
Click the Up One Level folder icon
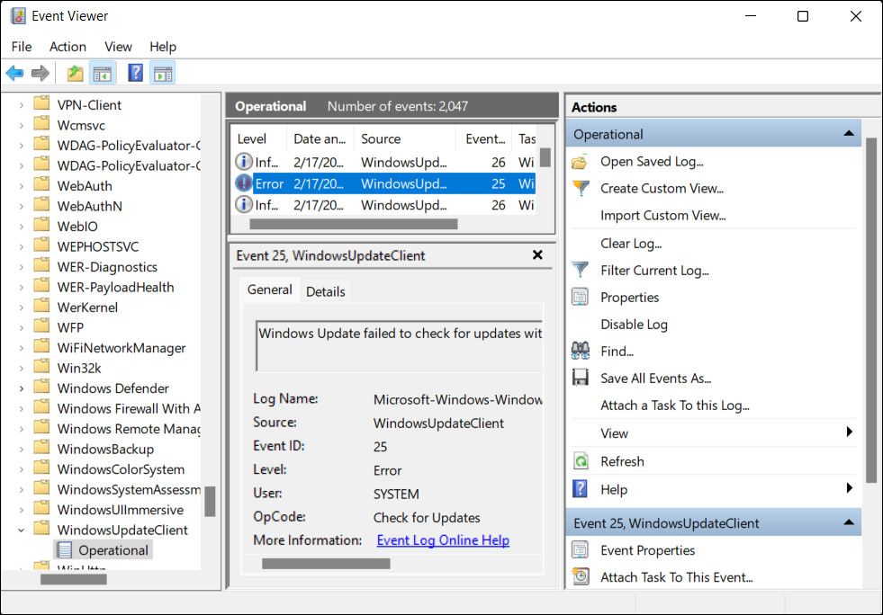coord(75,73)
